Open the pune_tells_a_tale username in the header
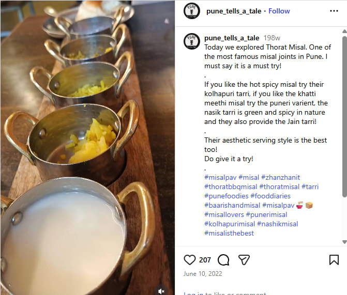The width and height of the screenshot is (347, 295). click(x=234, y=11)
